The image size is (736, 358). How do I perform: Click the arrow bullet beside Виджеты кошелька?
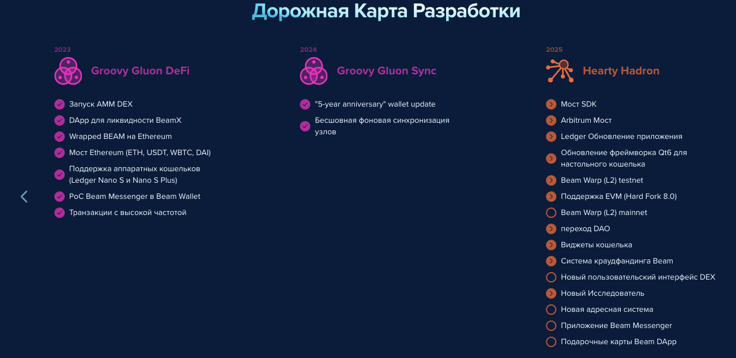pos(551,245)
